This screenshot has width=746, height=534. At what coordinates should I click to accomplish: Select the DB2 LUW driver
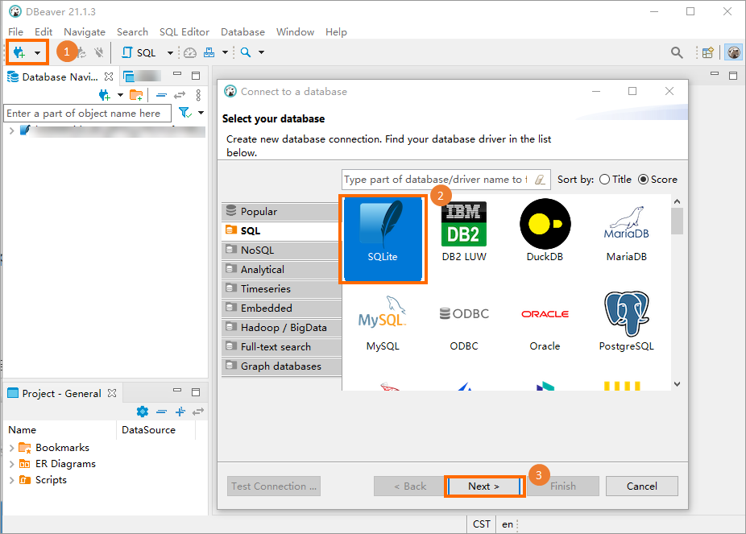464,232
